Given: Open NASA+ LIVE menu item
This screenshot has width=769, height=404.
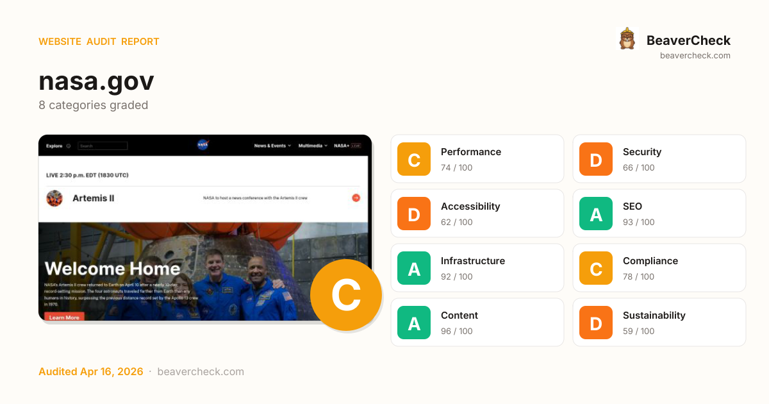Looking at the screenshot, I should click(347, 146).
